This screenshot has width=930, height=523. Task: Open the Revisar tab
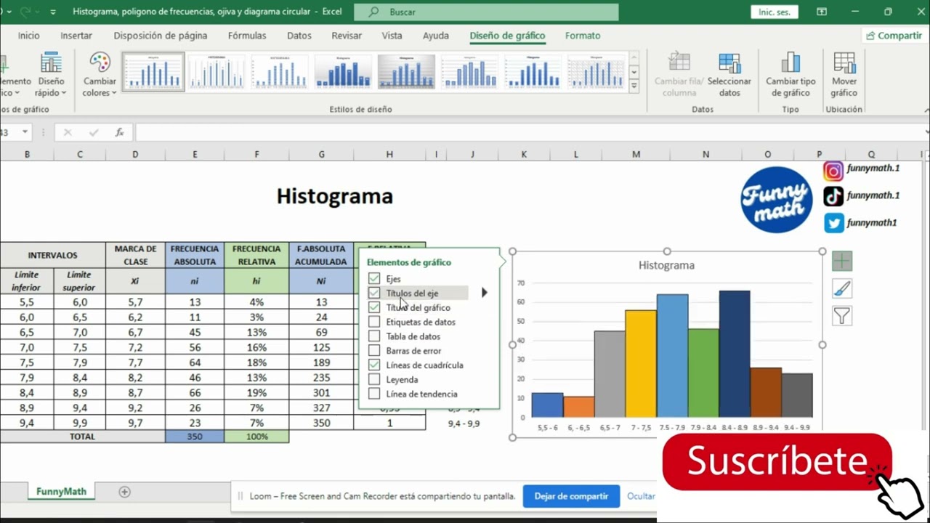point(347,36)
